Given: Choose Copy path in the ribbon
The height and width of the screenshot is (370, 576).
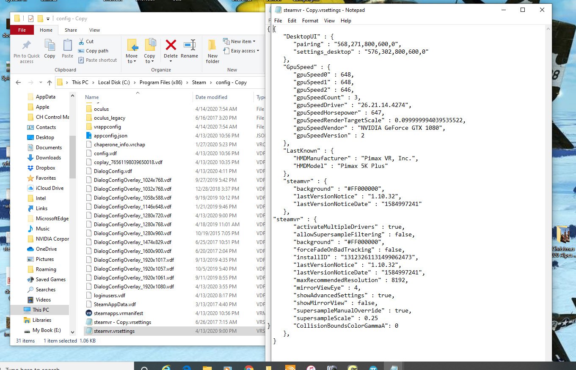Looking at the screenshot, I should pos(93,51).
